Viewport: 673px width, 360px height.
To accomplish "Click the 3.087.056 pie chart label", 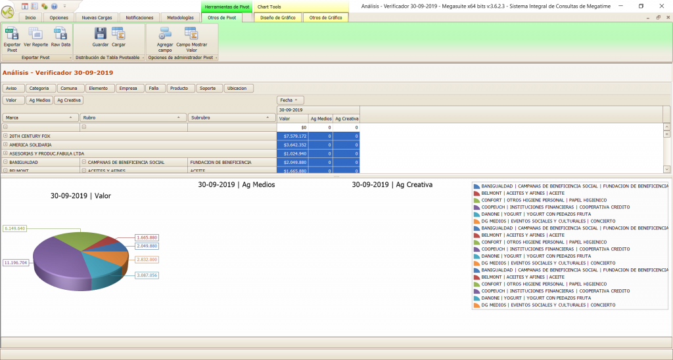I will (x=147, y=275).
